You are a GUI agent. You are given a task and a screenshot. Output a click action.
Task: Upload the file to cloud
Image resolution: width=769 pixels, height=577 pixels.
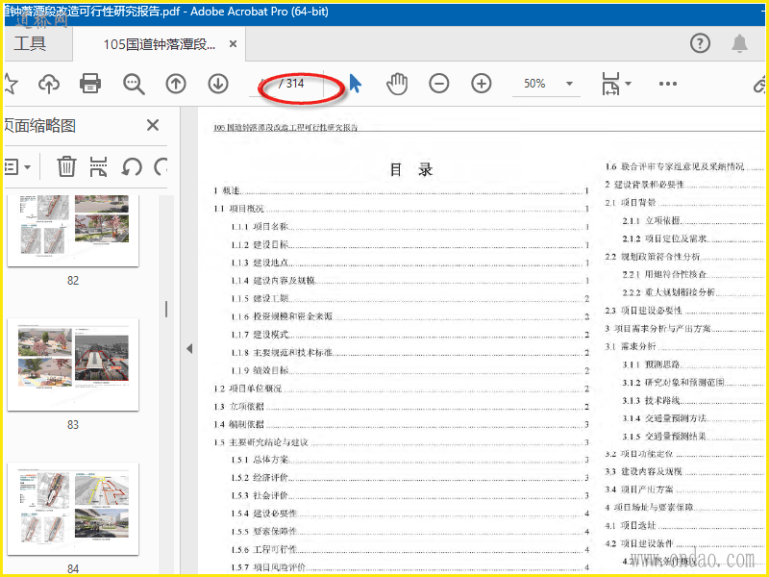(x=49, y=84)
